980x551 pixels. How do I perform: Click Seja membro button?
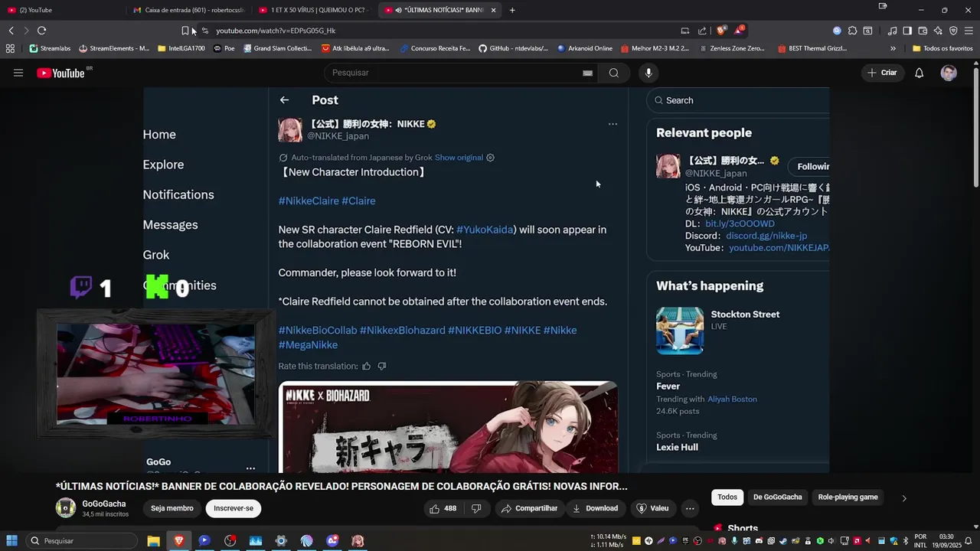pos(172,508)
